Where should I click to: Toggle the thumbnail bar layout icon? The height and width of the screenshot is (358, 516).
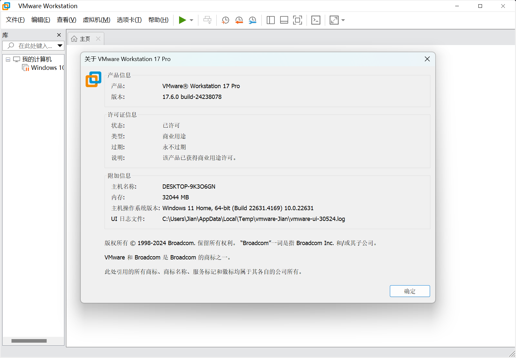tap(284, 20)
